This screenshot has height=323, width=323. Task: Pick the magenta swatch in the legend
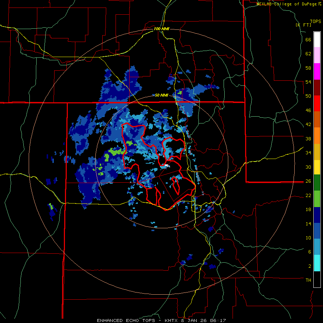click(x=317, y=71)
